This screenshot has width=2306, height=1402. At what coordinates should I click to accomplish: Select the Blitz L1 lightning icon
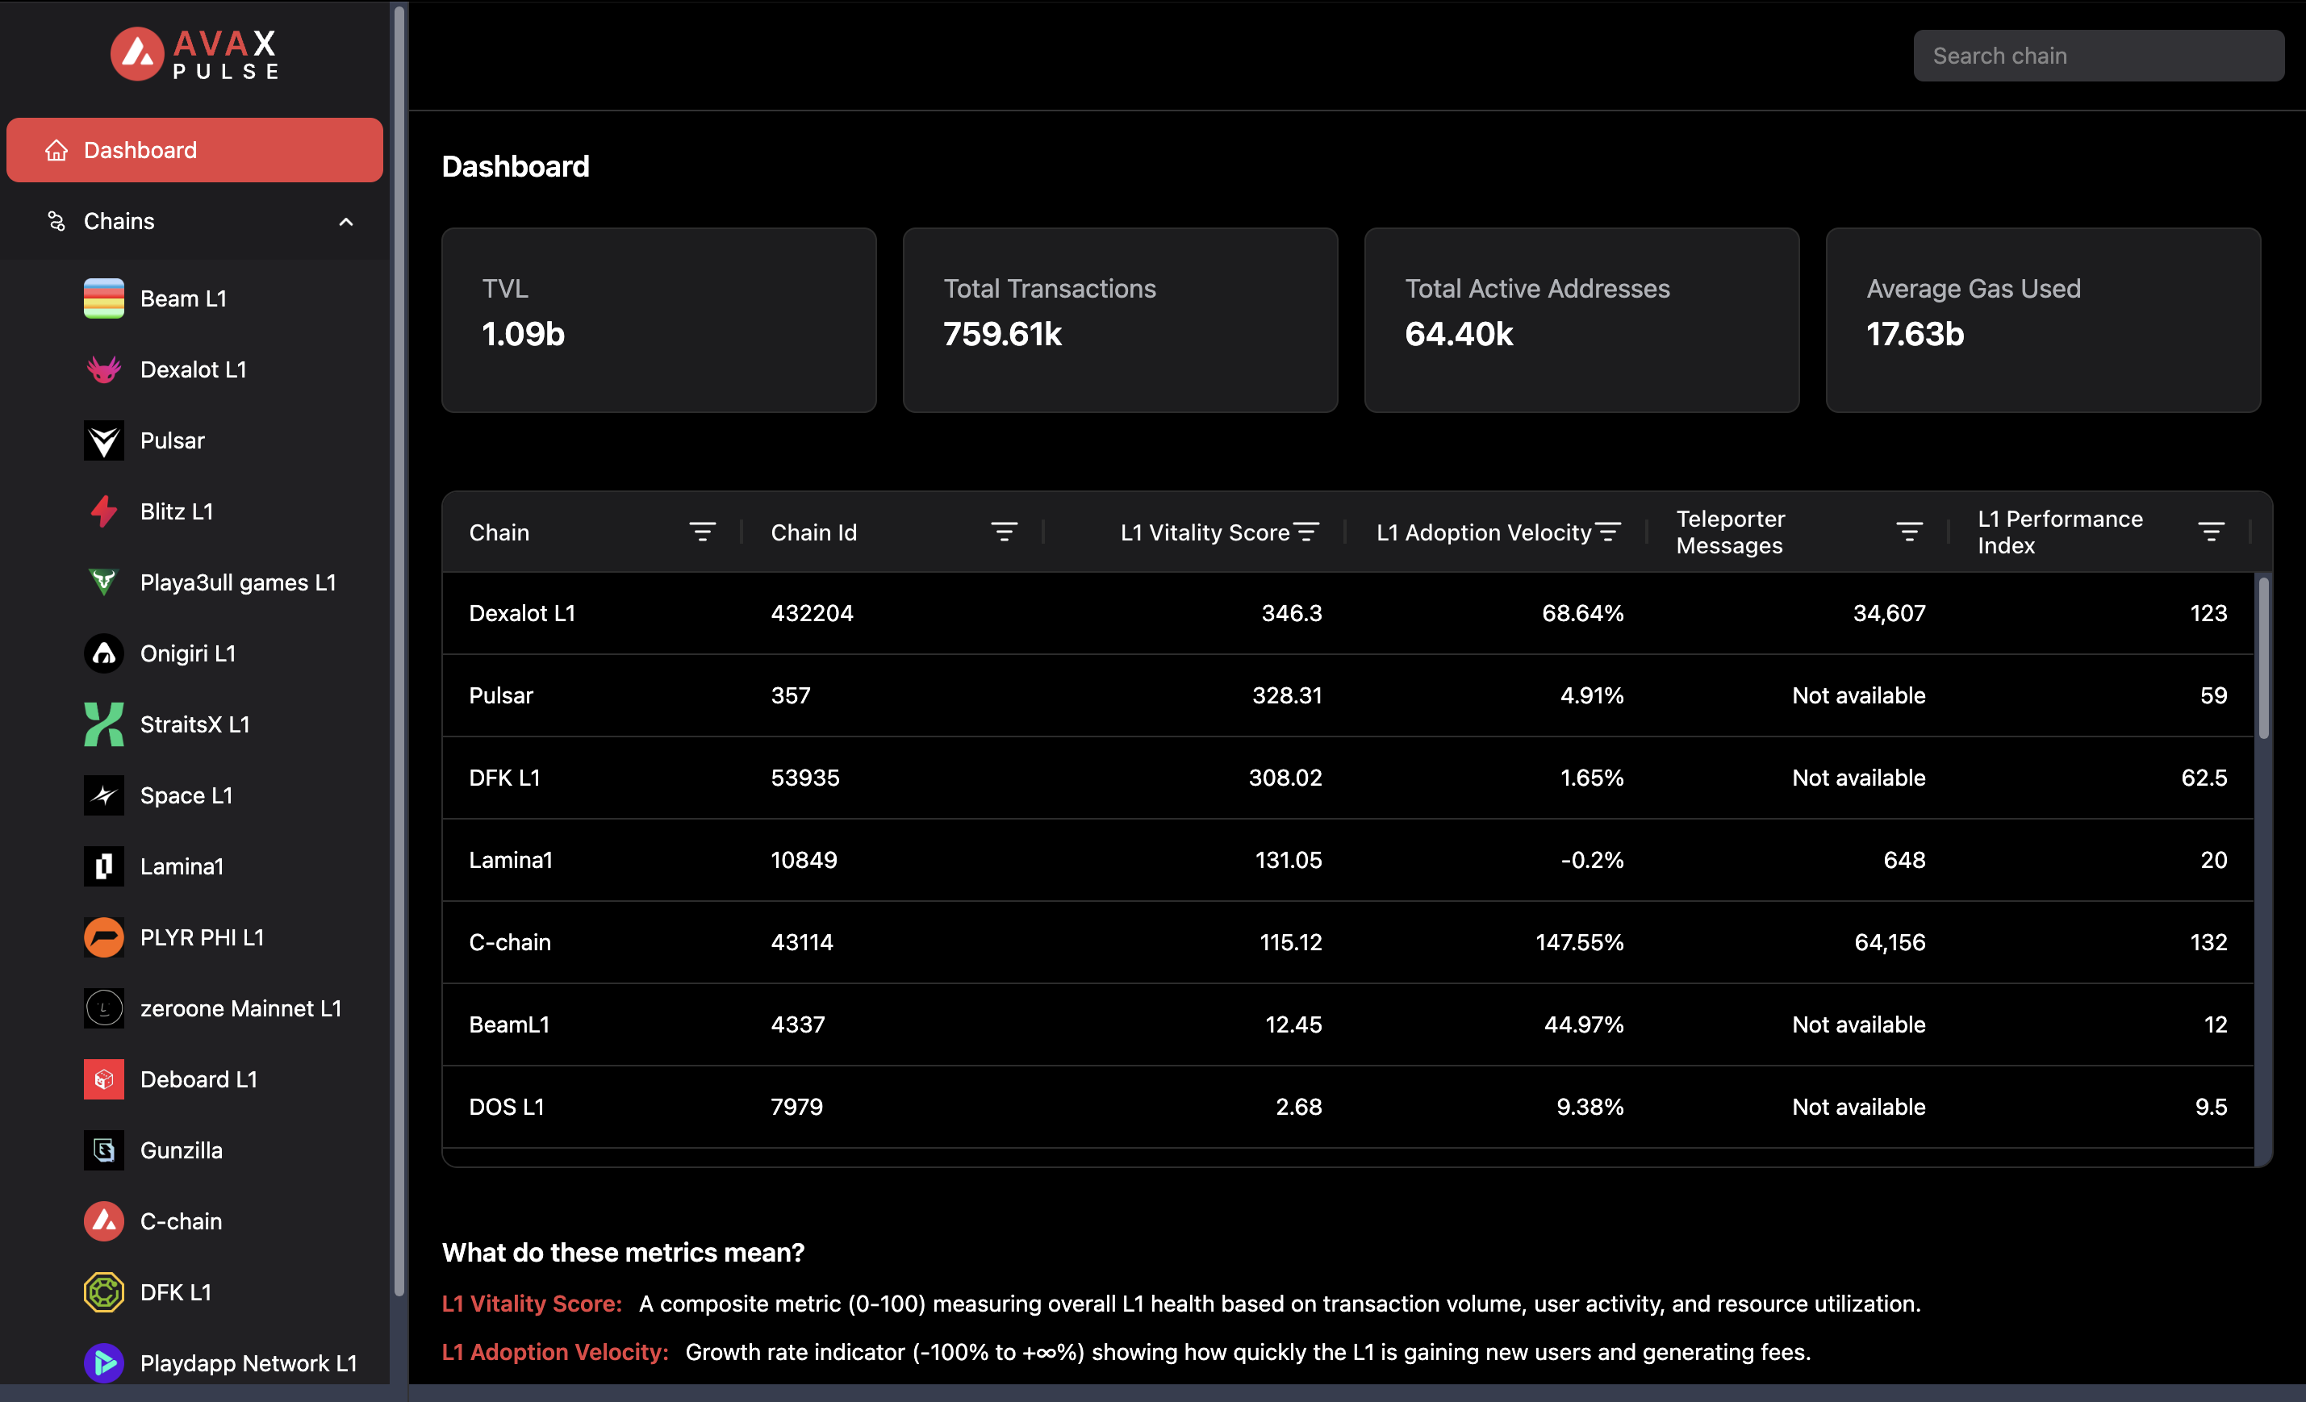[x=104, y=511]
